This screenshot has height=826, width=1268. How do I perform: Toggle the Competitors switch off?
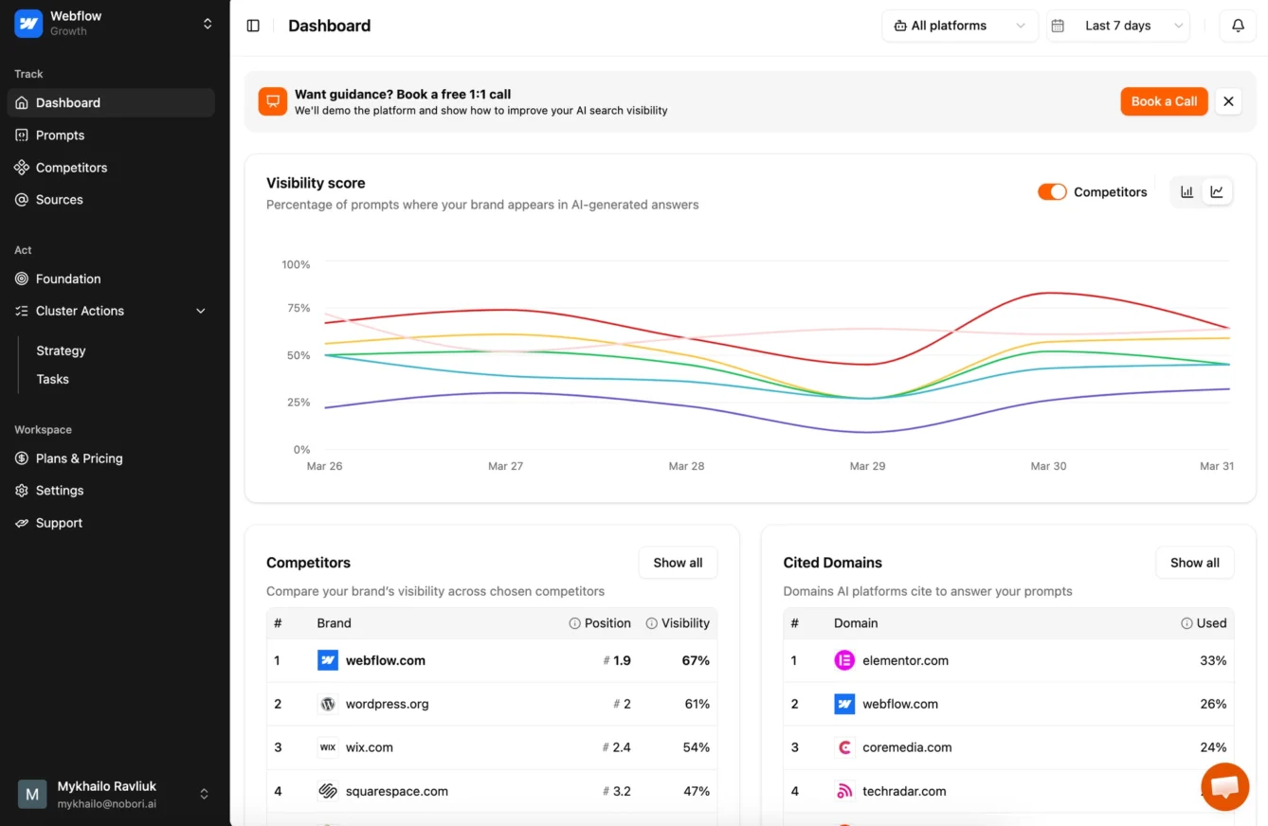(x=1052, y=192)
